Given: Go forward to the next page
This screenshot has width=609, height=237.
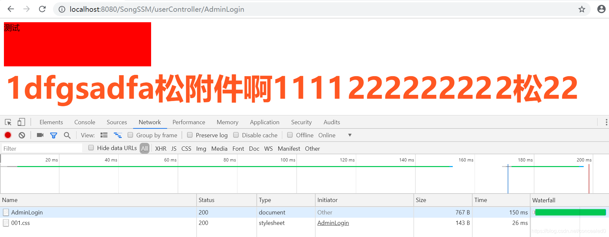Looking at the screenshot, I should 26,9.
